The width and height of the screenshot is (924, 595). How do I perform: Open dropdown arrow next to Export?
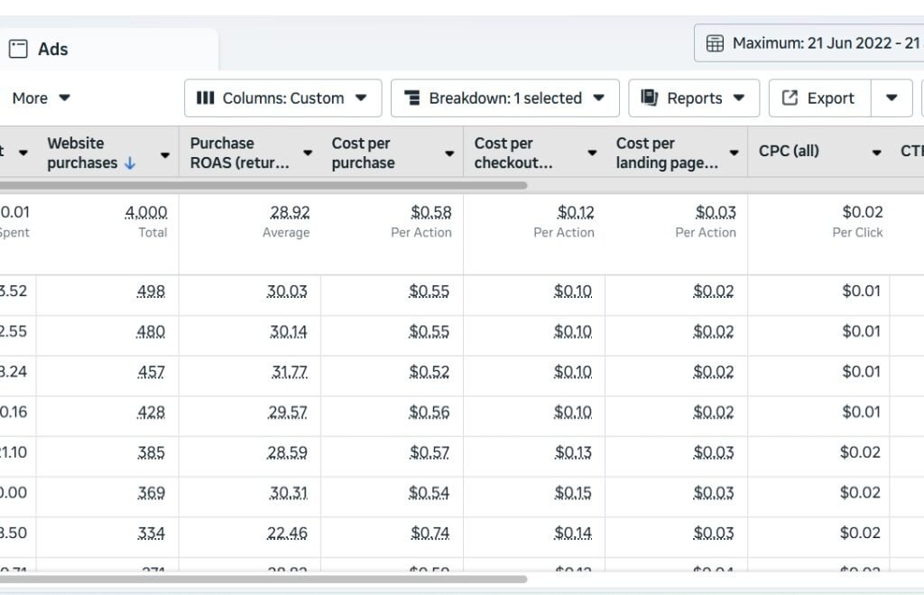(892, 98)
